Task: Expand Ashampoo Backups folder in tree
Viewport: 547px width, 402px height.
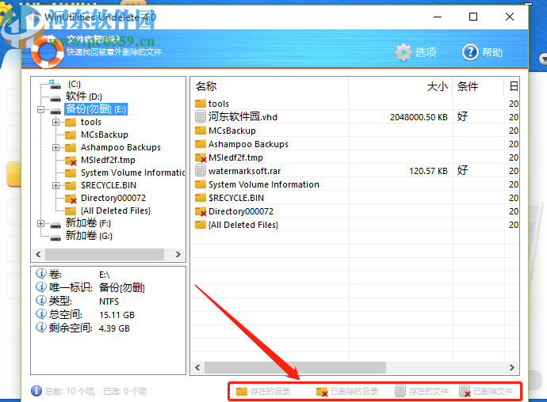Action: (55, 148)
